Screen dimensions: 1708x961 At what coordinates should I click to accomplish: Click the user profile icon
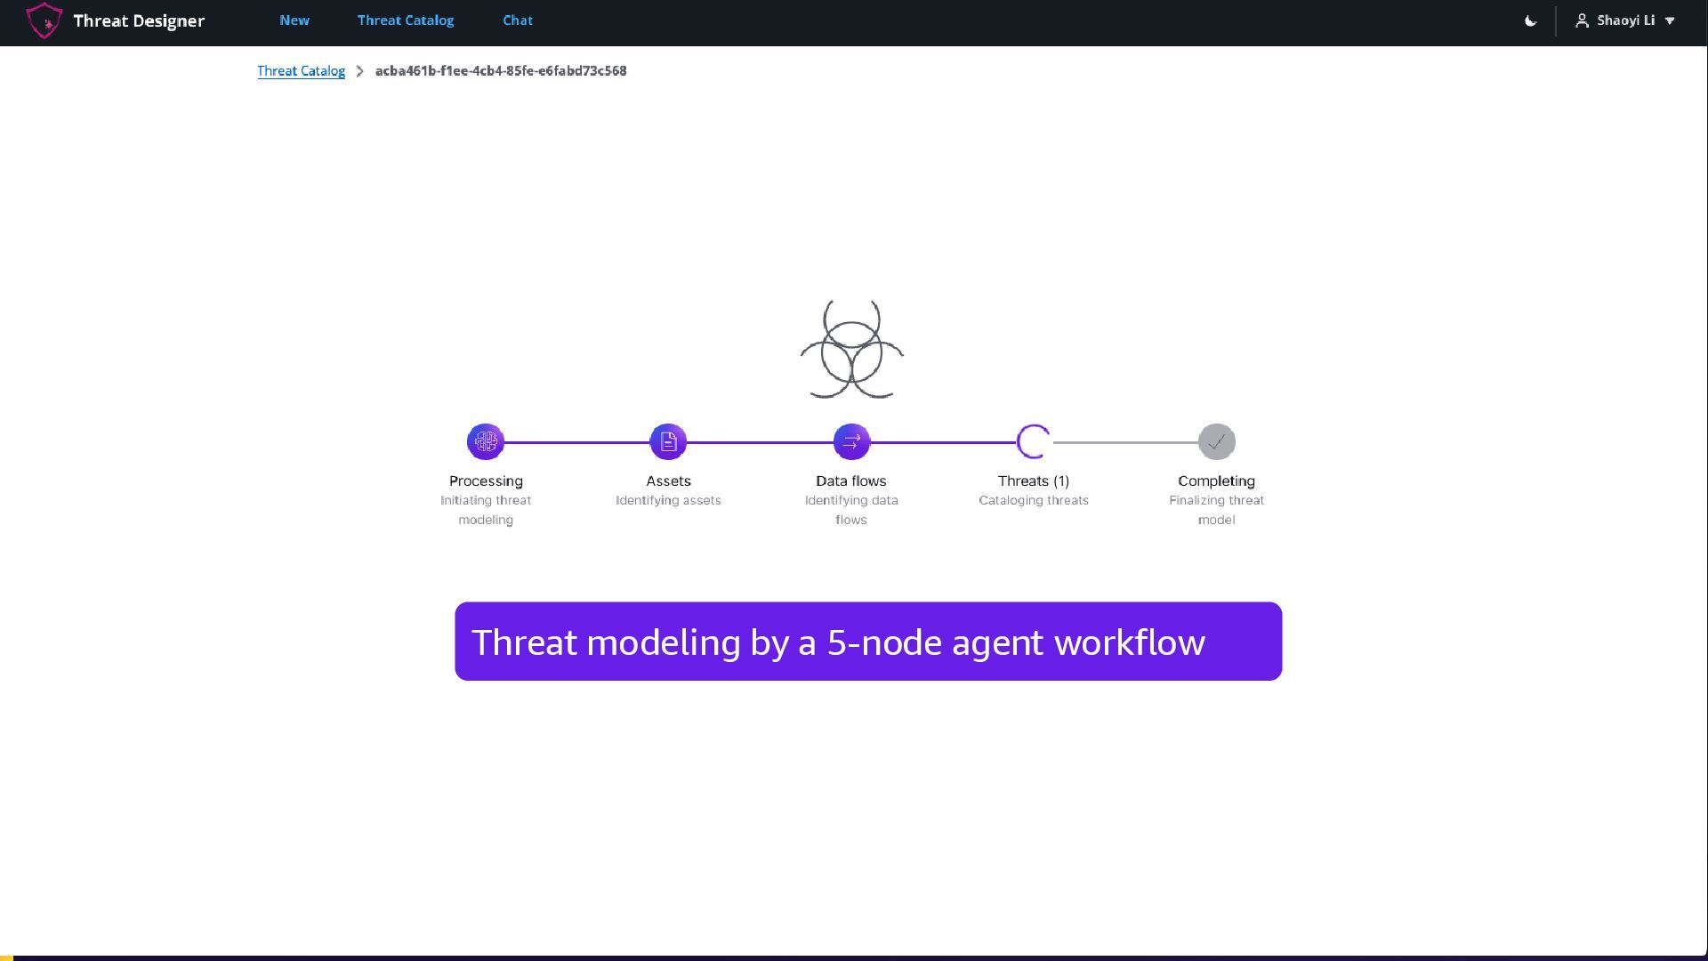(x=1582, y=20)
